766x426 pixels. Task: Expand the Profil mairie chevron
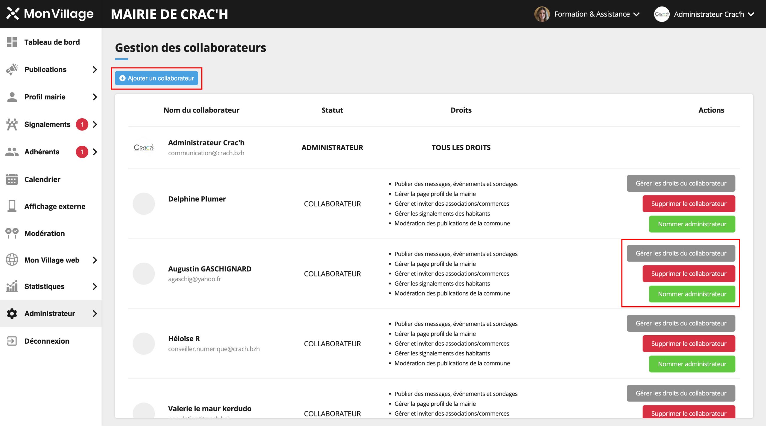(95, 97)
